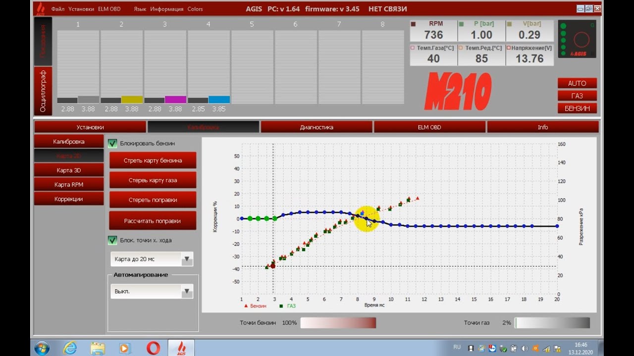
Task: Click the RU language indicator in system tray
Action: click(x=457, y=348)
